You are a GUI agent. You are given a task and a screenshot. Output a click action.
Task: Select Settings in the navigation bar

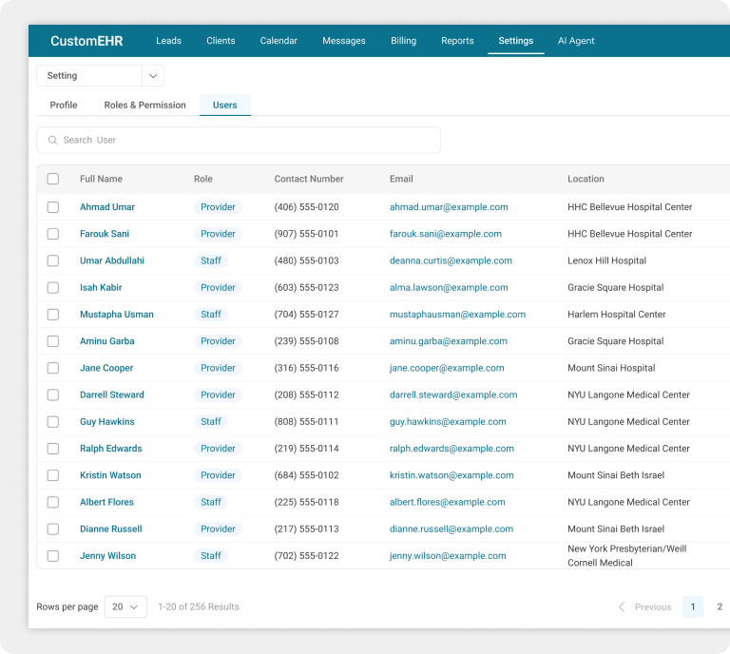(x=516, y=41)
